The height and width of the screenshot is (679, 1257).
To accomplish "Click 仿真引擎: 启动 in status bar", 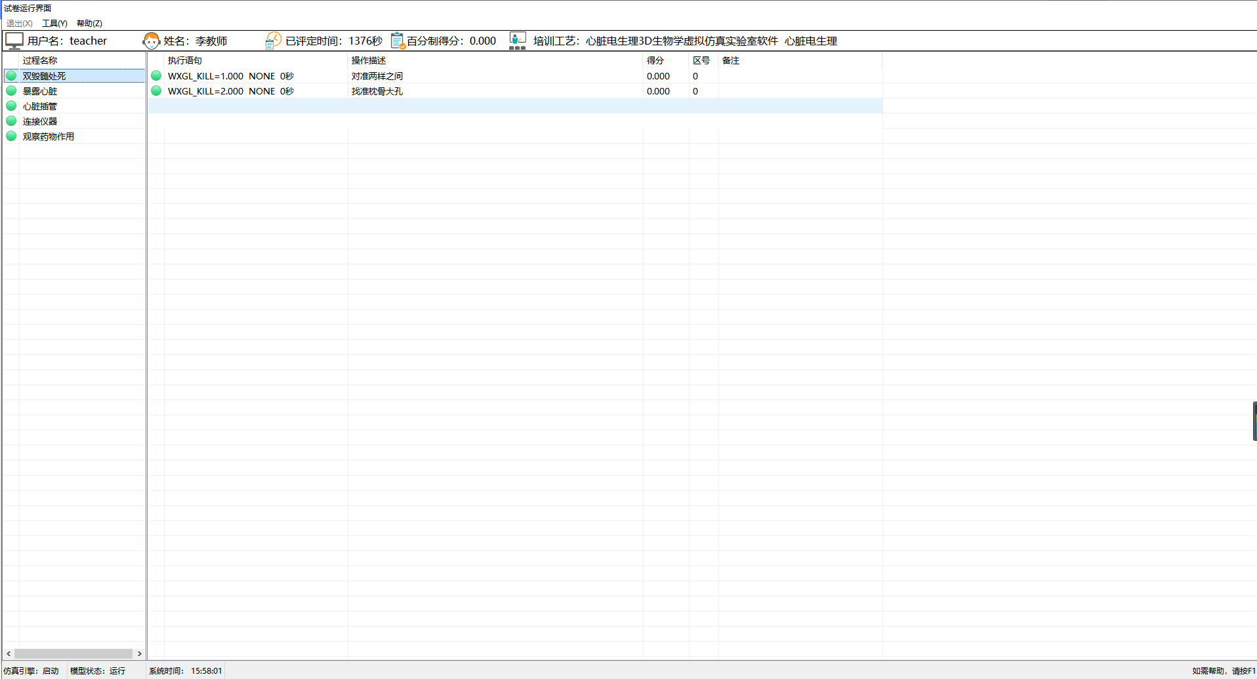I will (x=31, y=670).
